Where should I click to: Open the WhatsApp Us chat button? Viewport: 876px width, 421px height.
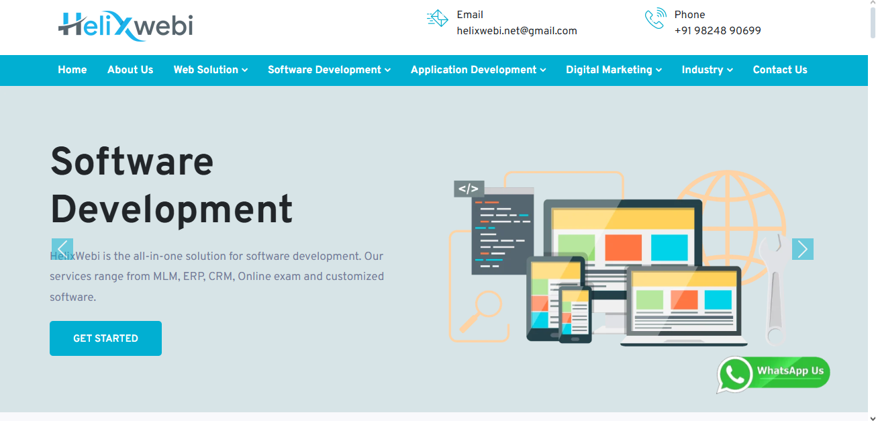click(773, 374)
